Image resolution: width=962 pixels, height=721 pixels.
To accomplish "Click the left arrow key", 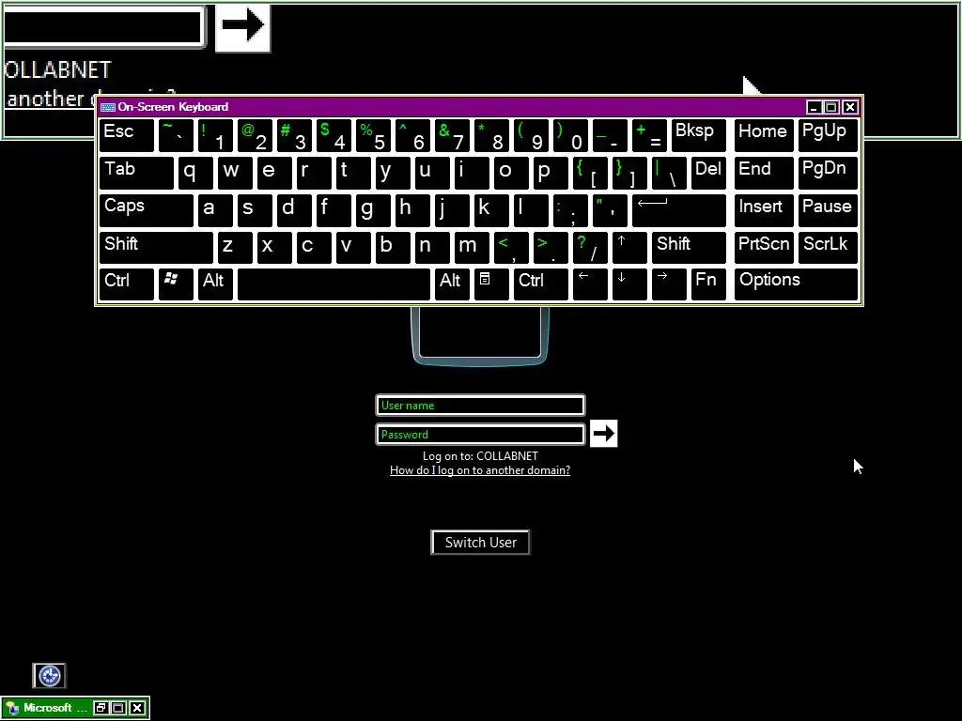I will [590, 284].
